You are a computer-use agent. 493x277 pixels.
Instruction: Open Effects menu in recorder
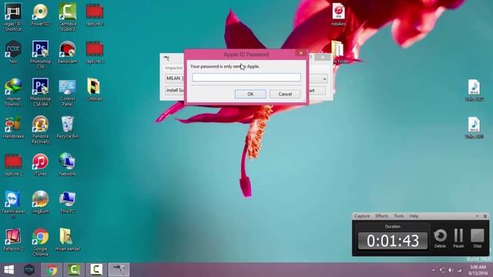[x=381, y=216]
